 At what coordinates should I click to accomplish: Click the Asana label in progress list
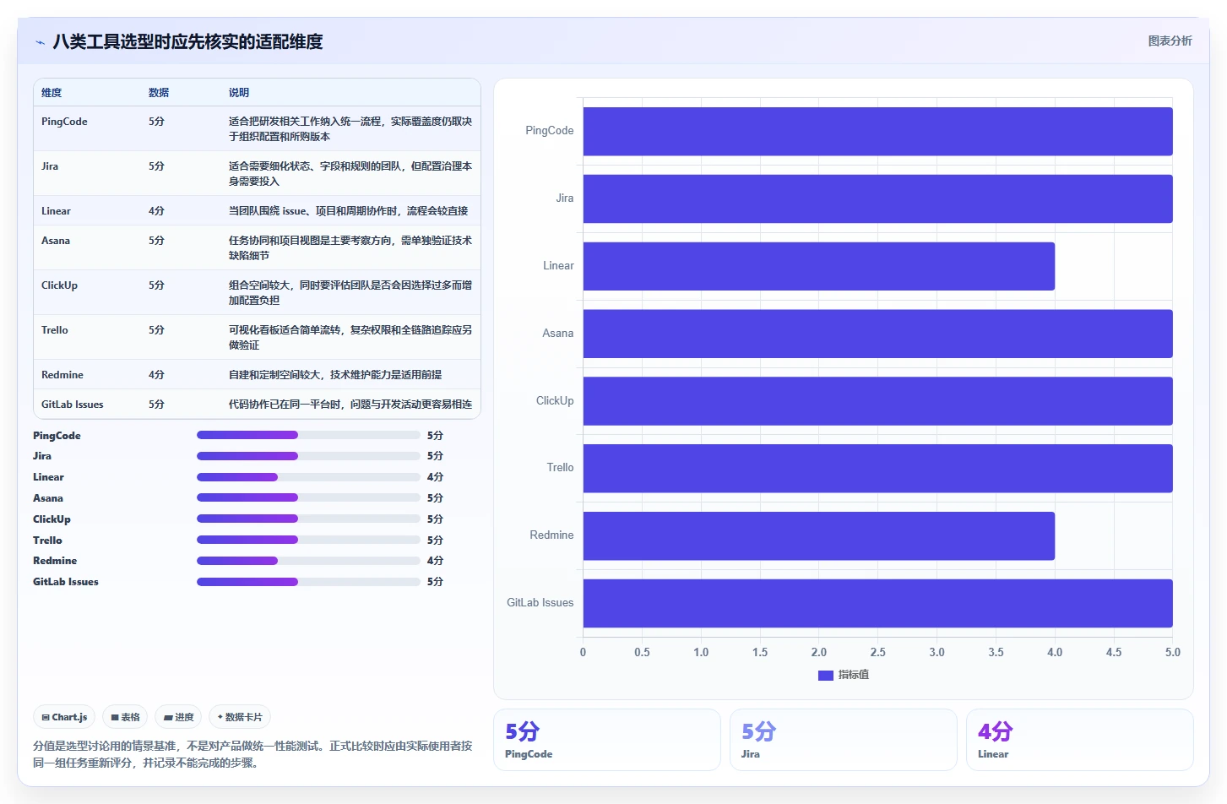point(48,498)
